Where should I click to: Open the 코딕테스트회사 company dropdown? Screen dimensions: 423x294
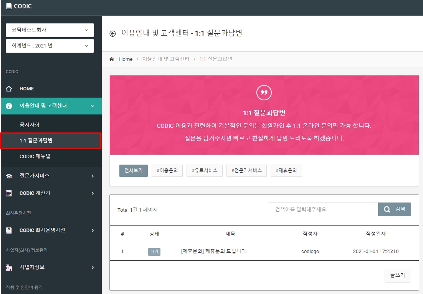50,30
